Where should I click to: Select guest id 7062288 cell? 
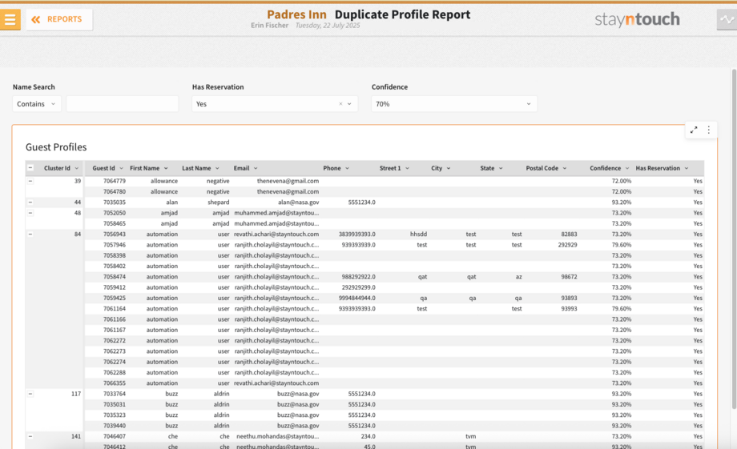[x=115, y=372]
